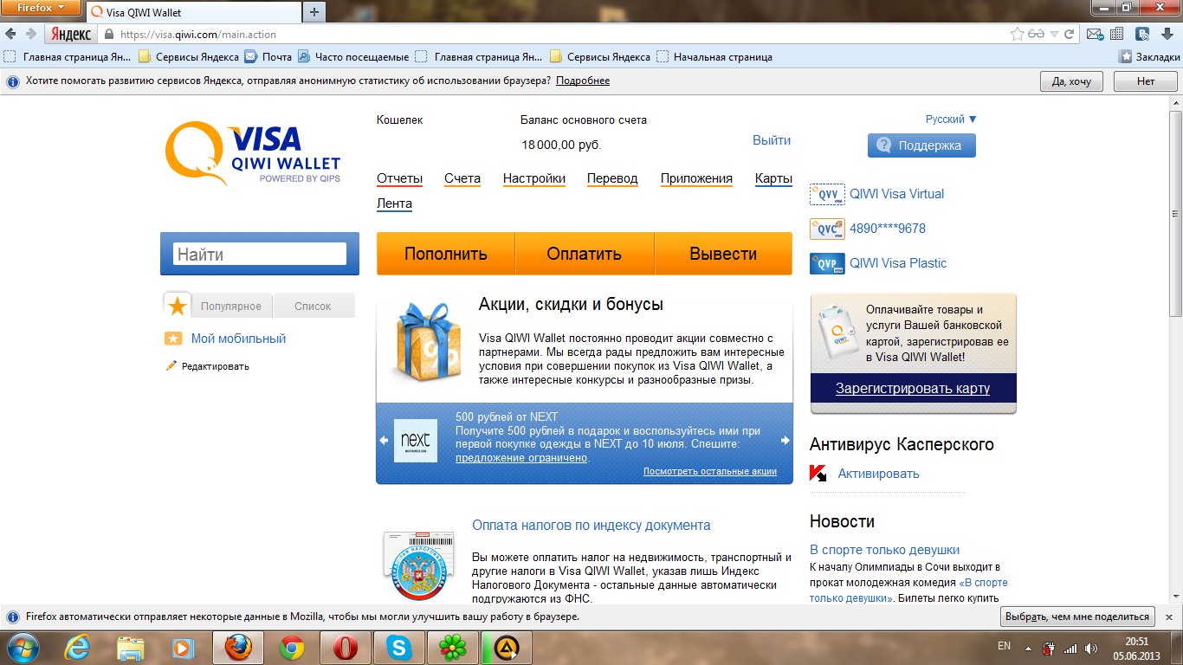Click the Поддержка support button
The width and height of the screenshot is (1183, 665).
pos(921,145)
